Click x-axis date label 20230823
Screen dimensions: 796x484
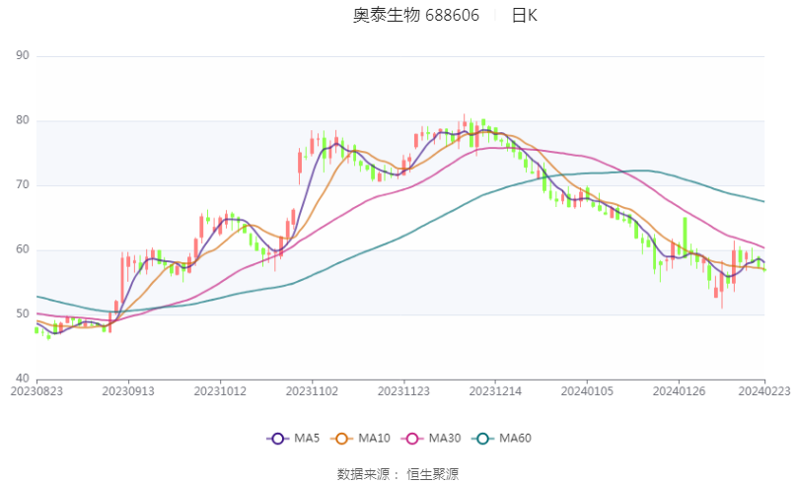[x=36, y=391]
